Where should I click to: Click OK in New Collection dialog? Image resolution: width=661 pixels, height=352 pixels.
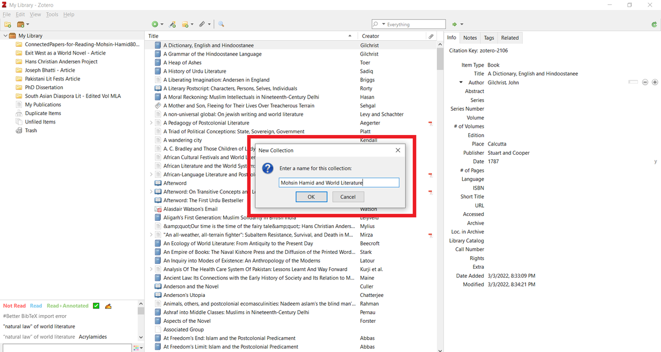point(311,197)
